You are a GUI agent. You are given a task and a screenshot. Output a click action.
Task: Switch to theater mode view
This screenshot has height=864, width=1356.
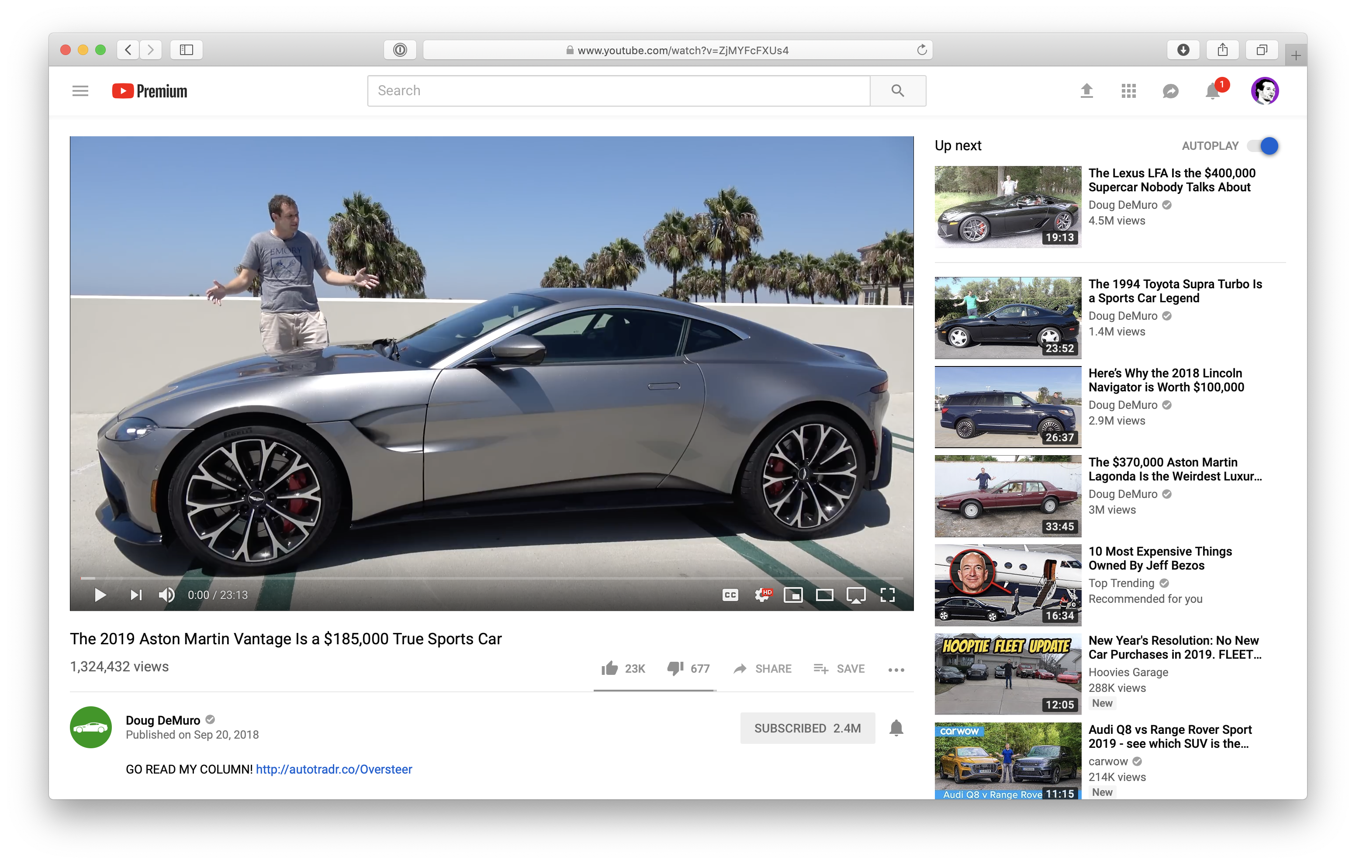click(x=824, y=595)
